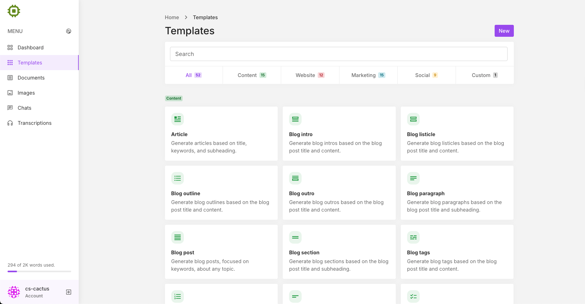Focus the template Search field
This screenshot has height=304, width=585.
point(338,54)
